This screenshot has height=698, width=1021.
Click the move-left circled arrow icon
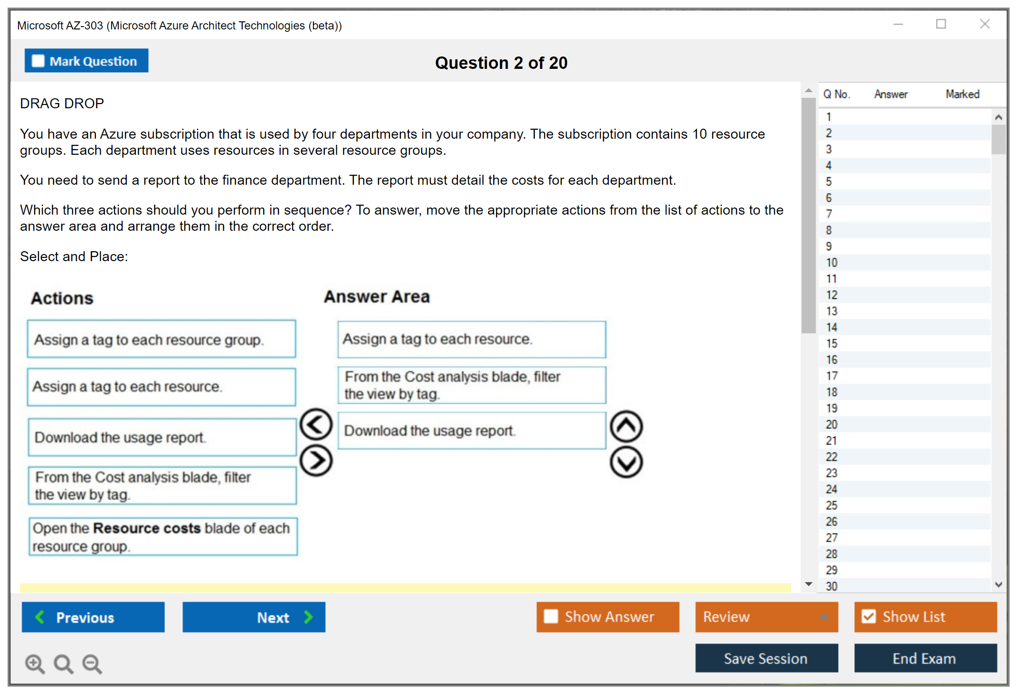point(316,424)
